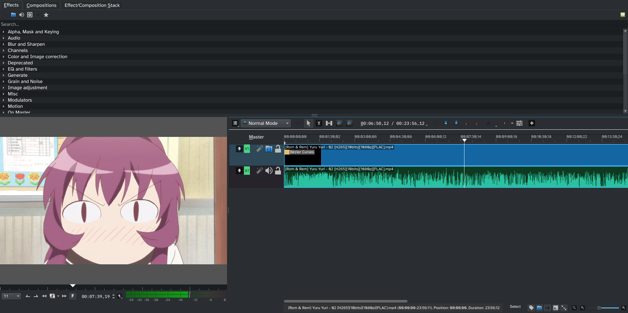Toggle the monitor marker flag button
This screenshot has height=313, width=628.
click(73, 296)
